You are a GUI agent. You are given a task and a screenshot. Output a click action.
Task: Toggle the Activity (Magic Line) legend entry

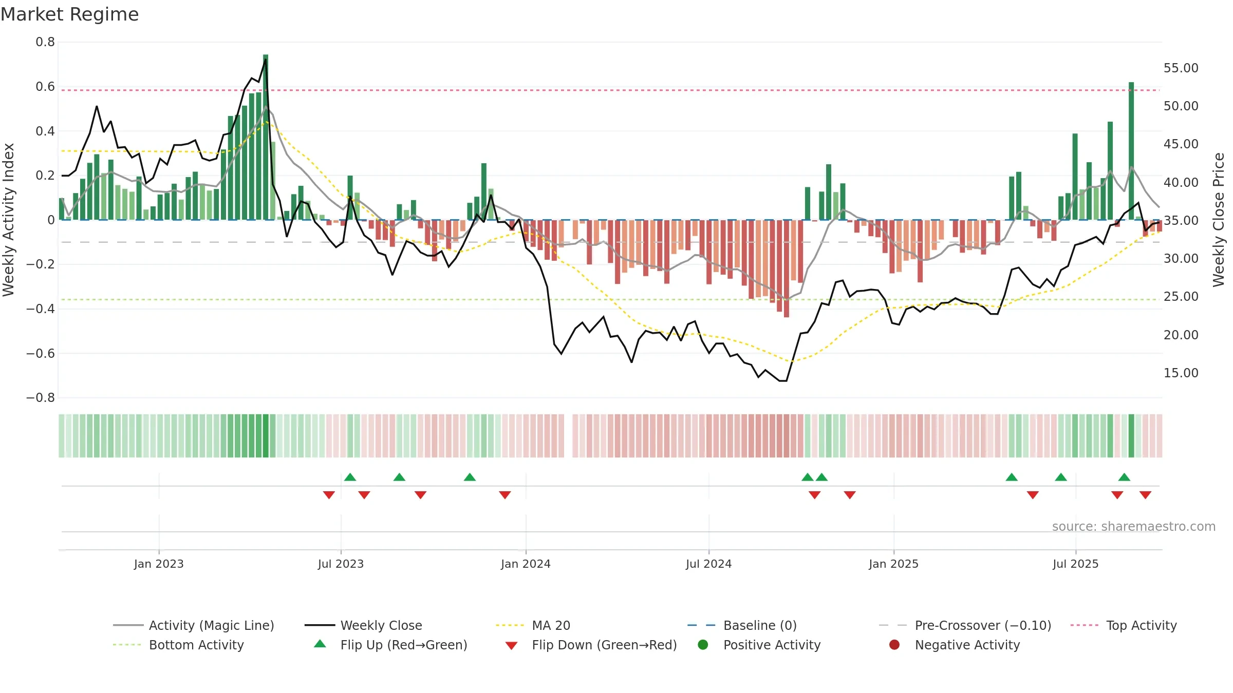pos(194,625)
